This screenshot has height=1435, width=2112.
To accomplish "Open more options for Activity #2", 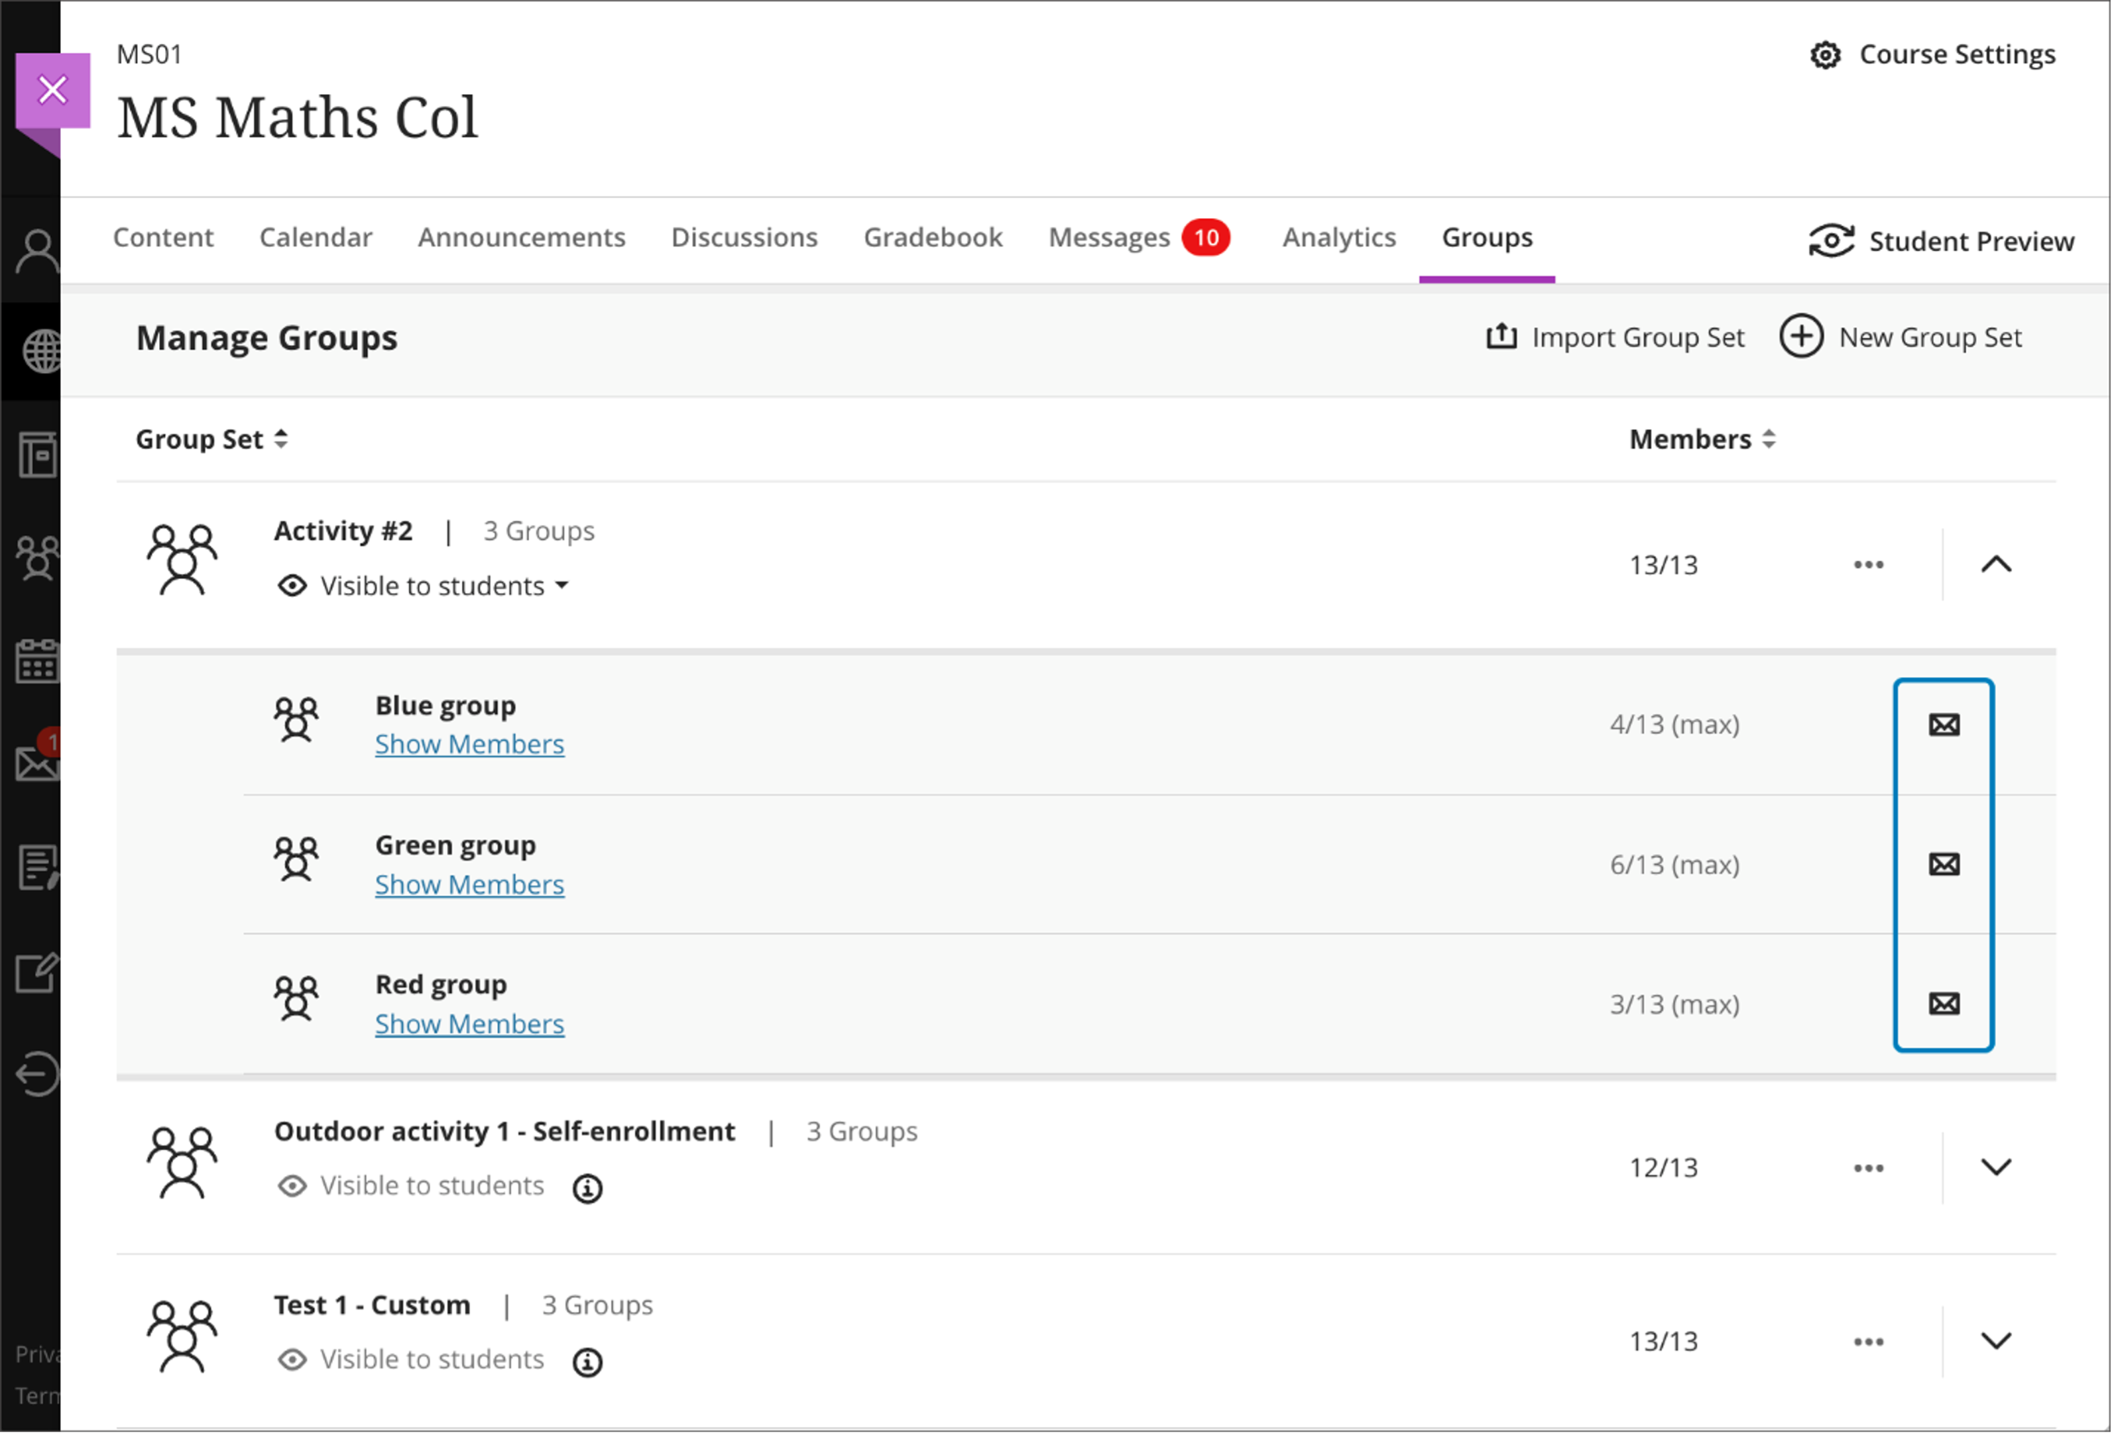I will click(x=1869, y=565).
